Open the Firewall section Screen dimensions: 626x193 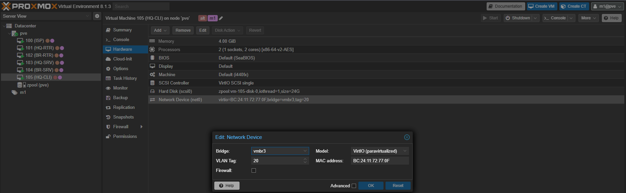[121, 127]
